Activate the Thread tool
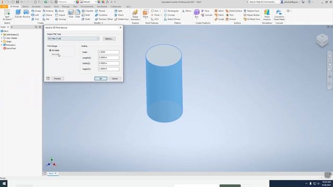Viewport: 333px width, 187px height. click(100, 11)
